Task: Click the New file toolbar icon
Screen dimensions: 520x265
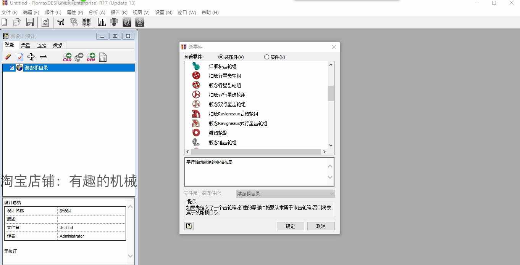Action: point(5,22)
